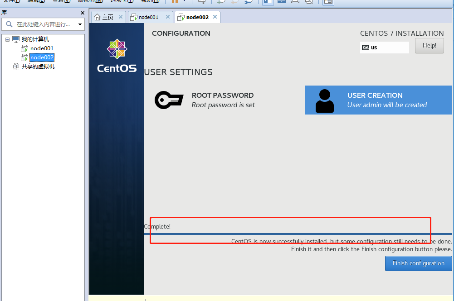Click the CentOS logo in the sidebar
454x301 pixels.
(x=117, y=56)
